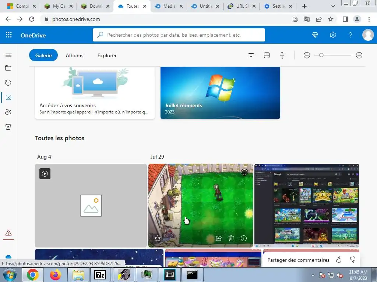Toggle the hamburger navigation menu

pos(8,55)
